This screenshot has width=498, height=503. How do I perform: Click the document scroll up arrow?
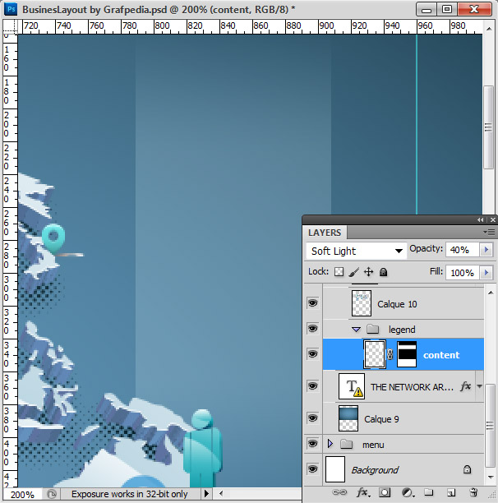tap(489, 29)
